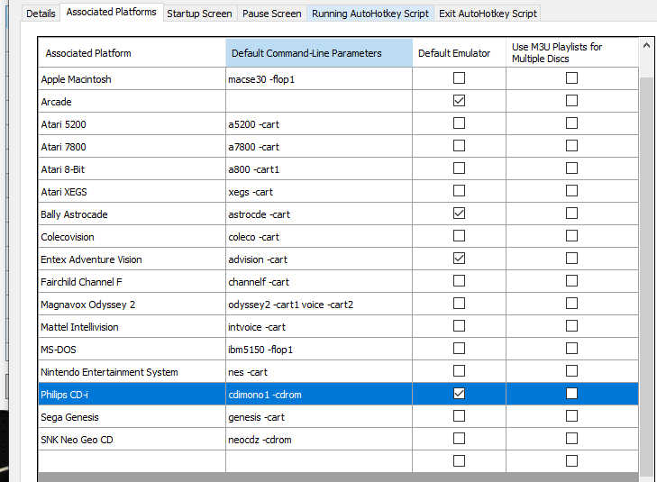Screen dimensions: 657x482
Task: Enable Default Emulator for Atari 8-Bit
Action: (x=460, y=168)
